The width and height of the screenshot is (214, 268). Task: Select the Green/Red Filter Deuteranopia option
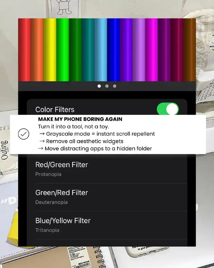(x=107, y=197)
